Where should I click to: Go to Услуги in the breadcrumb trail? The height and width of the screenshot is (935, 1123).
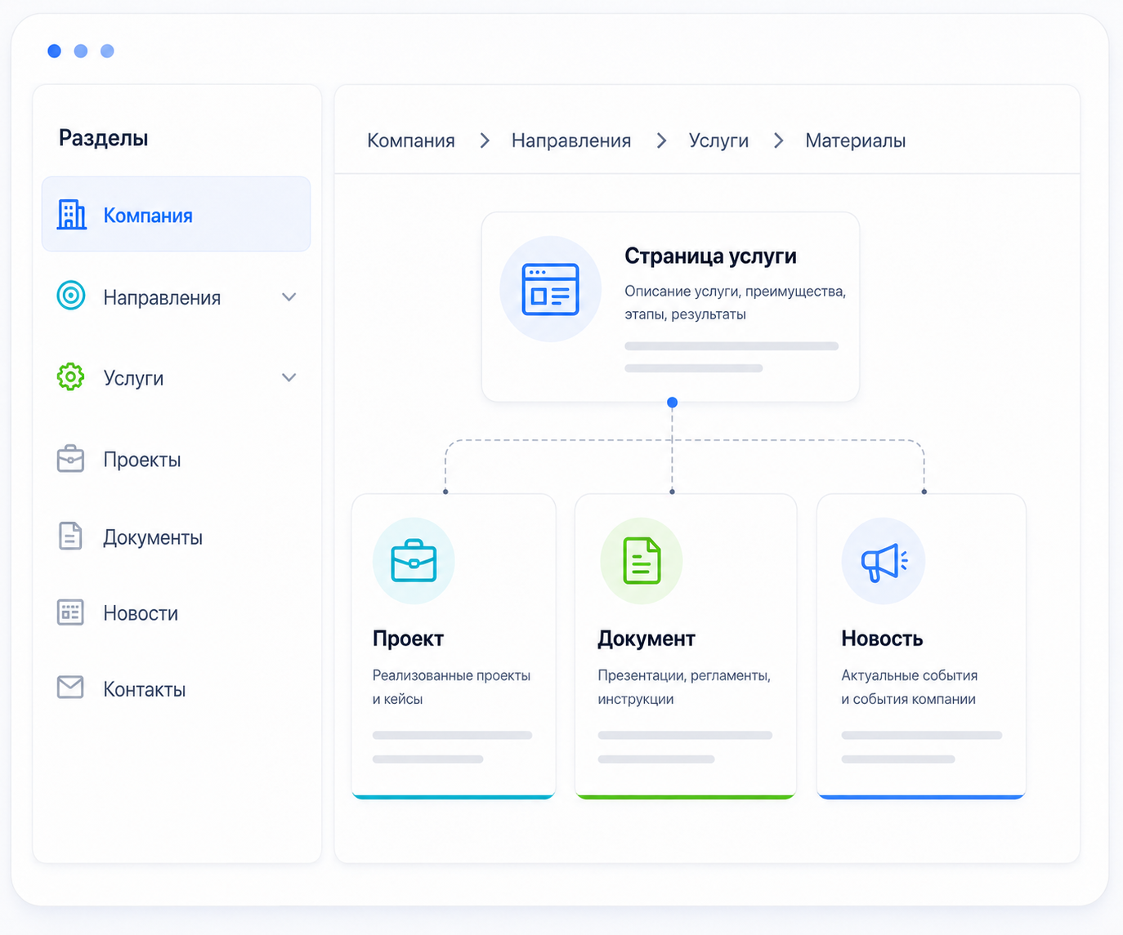pyautogui.click(x=718, y=140)
